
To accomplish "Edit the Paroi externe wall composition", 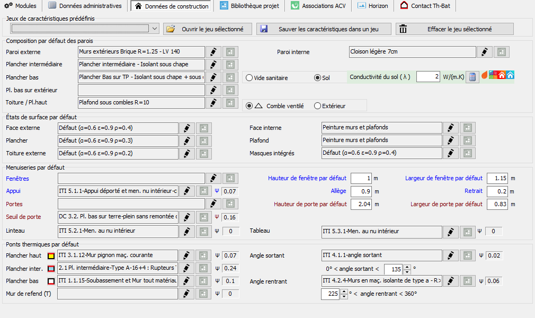I will click(x=213, y=52).
